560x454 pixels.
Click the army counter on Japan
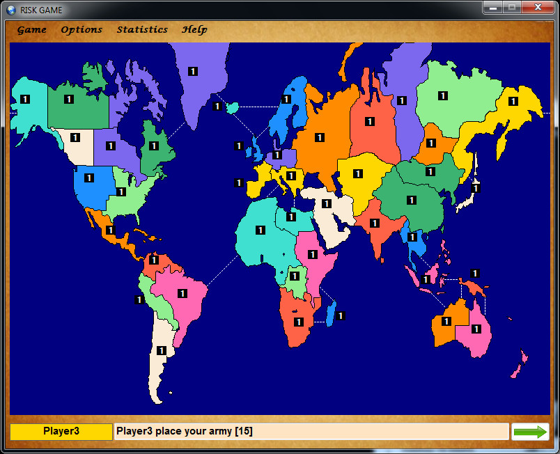(x=475, y=188)
